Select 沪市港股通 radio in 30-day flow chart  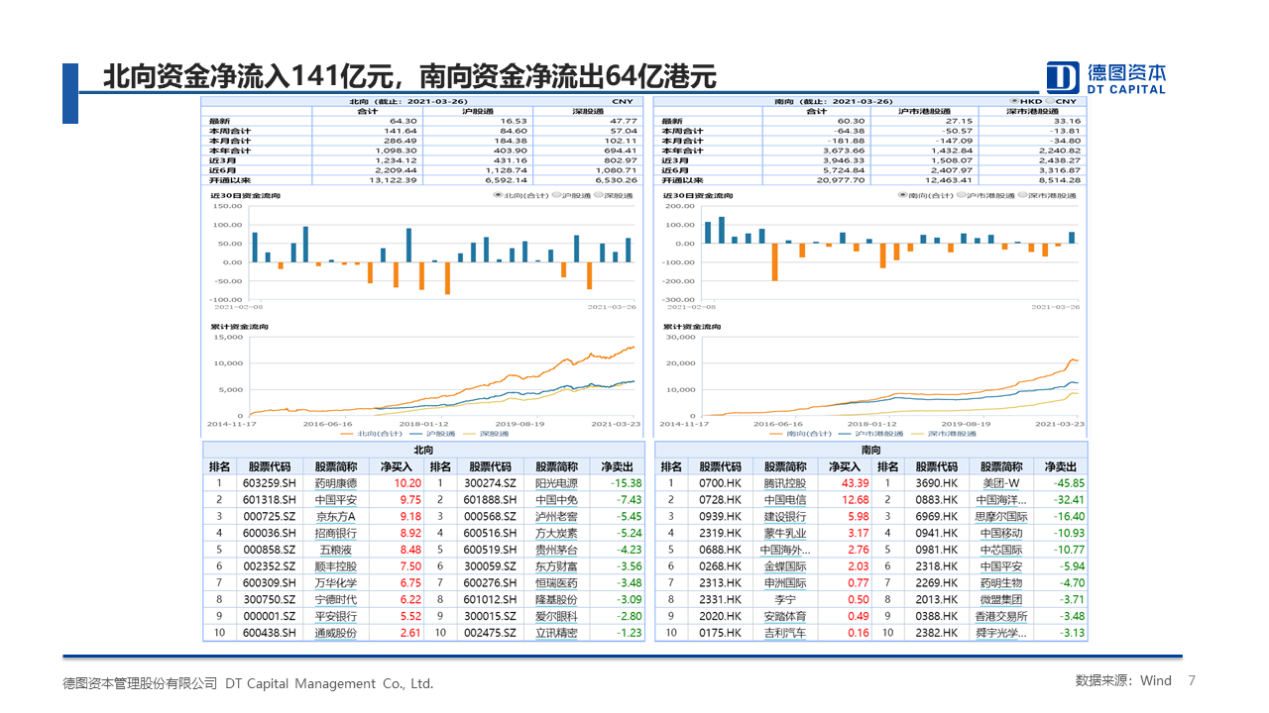(961, 195)
